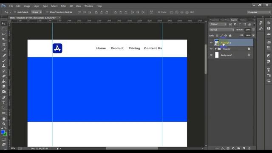
Task: Add a layer mask from Layers panel footer
Action: (228, 148)
